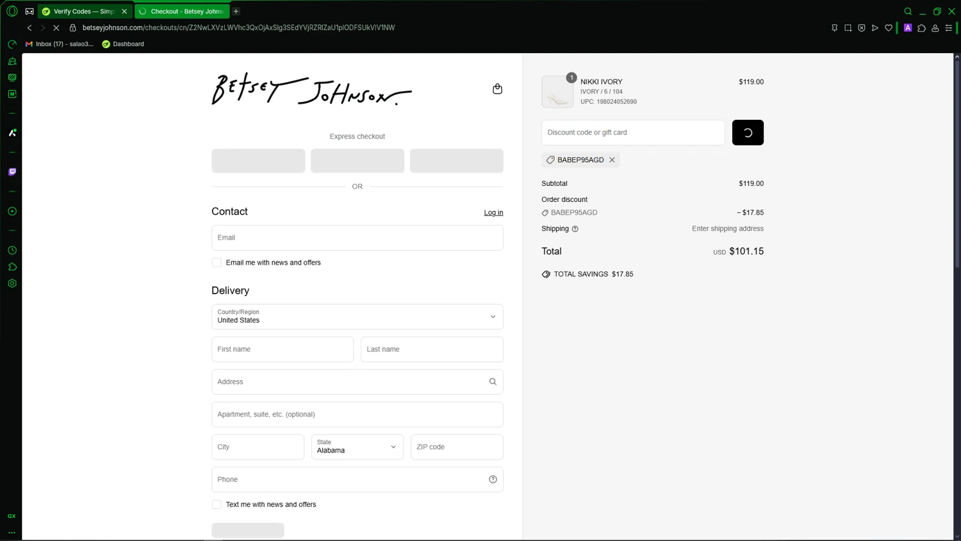961x541 pixels.
Task: Stop the page from loading
Action: [56, 28]
